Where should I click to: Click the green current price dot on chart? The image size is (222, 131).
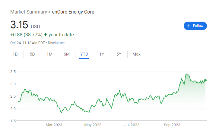pyautogui.click(x=205, y=80)
